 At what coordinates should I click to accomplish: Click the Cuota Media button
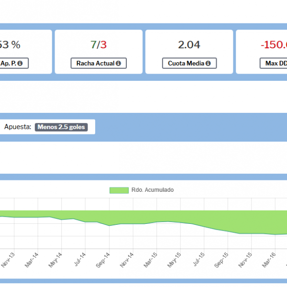(189, 63)
